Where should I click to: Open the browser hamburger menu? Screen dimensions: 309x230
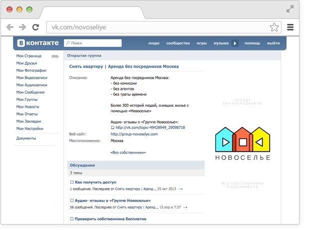290,27
